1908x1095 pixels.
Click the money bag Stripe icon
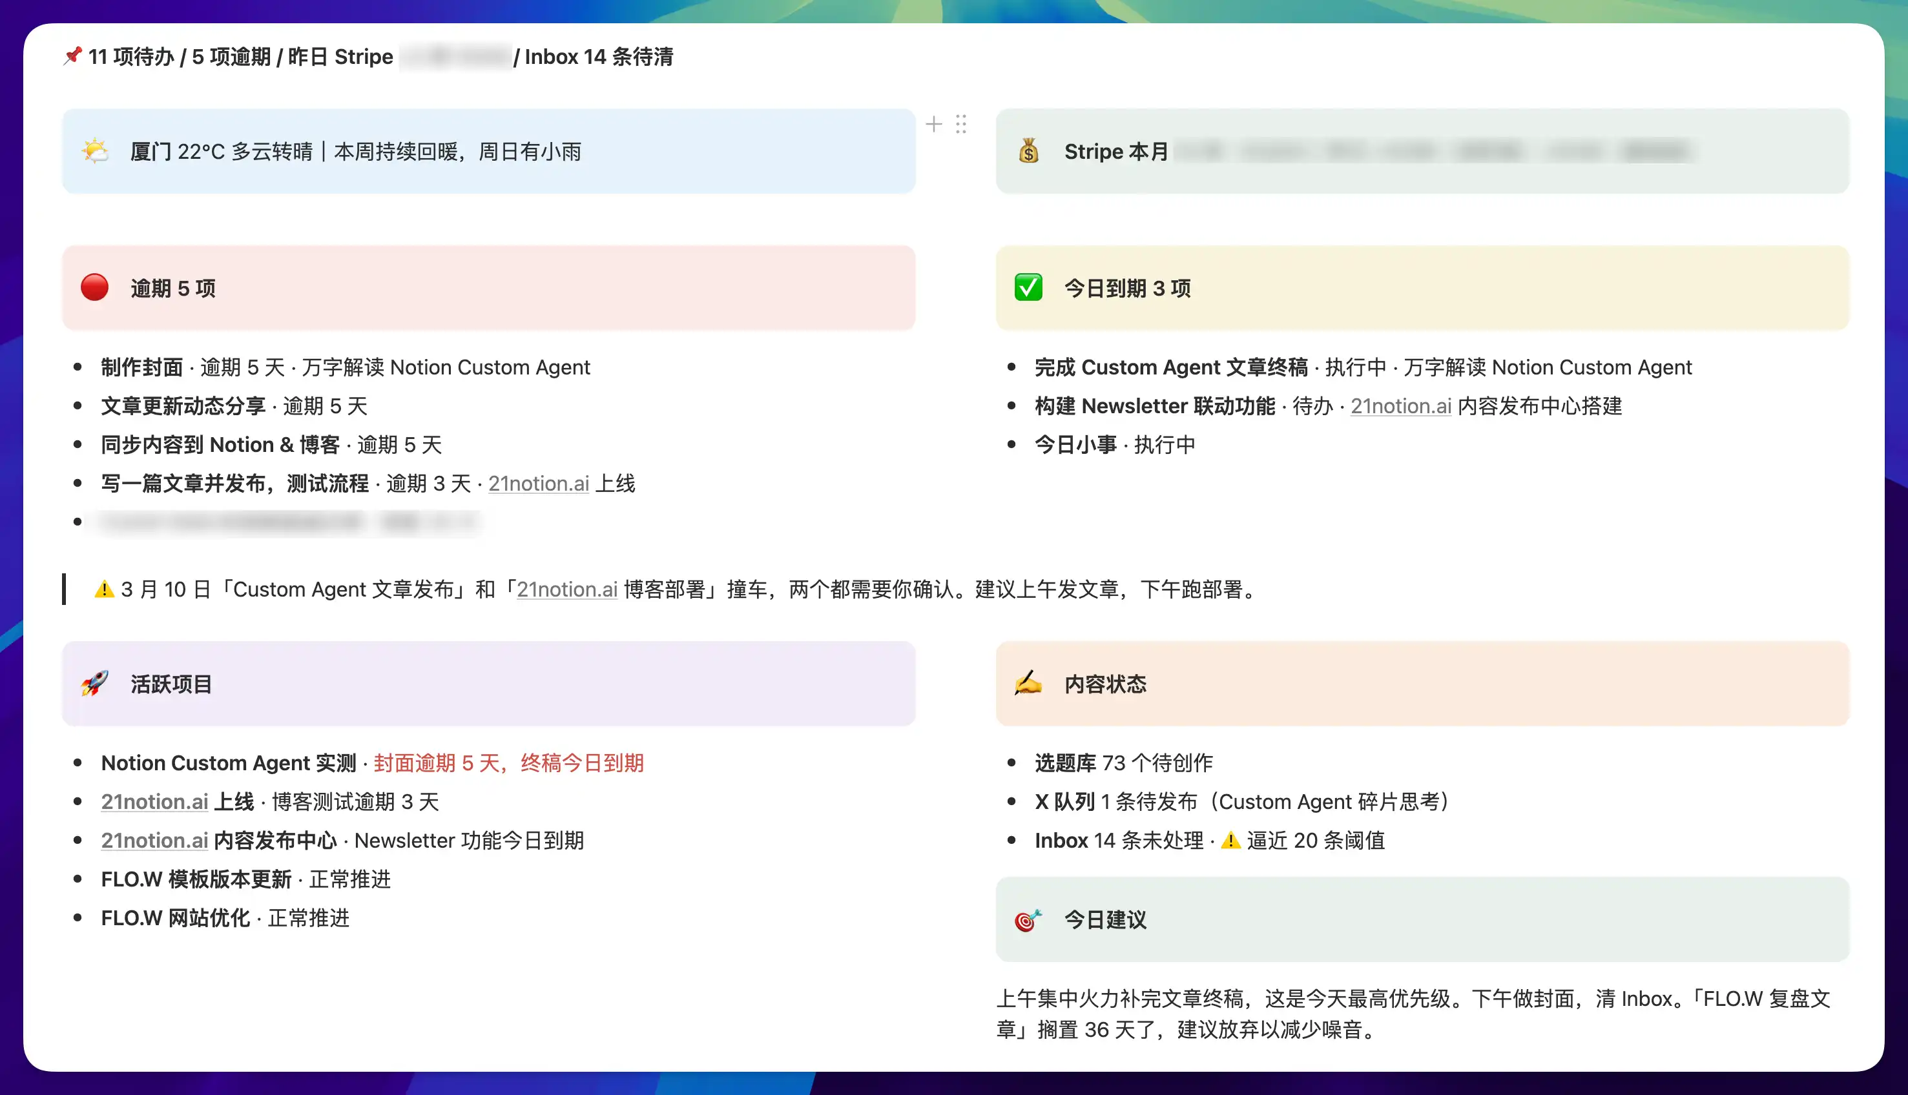[1028, 151]
